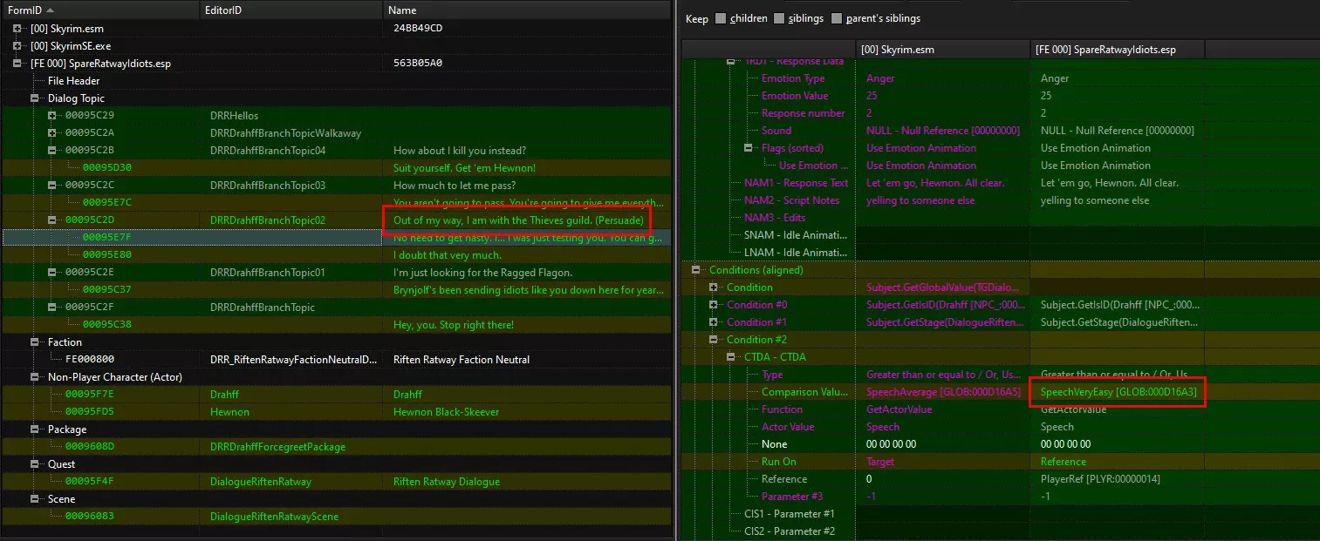Click the PlayerRef [PLYR:00000014] reference cell
The width and height of the screenshot is (1320, 541).
pos(1118,479)
